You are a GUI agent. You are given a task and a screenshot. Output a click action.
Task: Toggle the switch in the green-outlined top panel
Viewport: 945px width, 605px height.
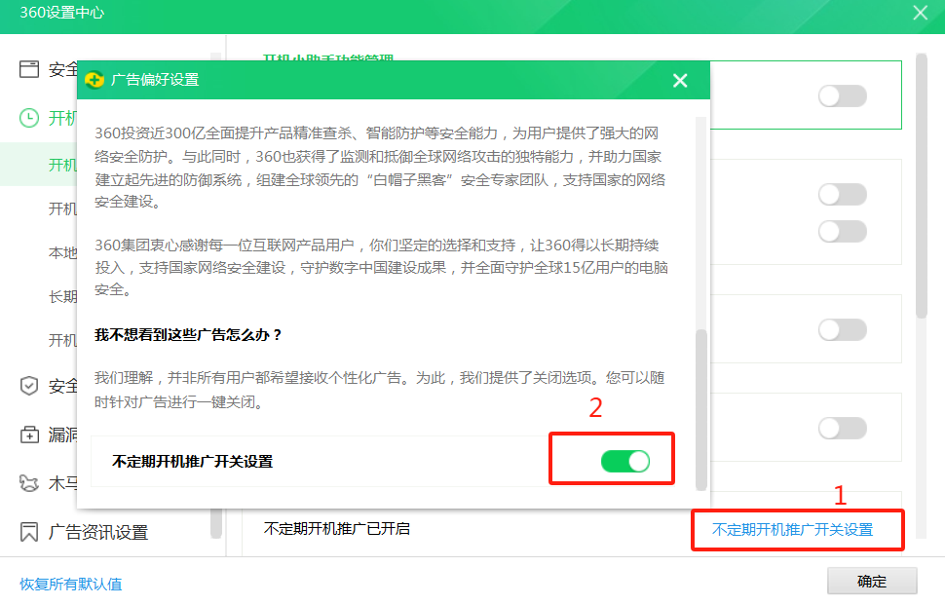[843, 95]
